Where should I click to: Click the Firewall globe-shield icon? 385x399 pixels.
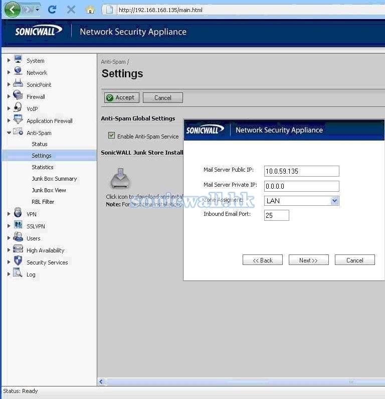[x=18, y=95]
